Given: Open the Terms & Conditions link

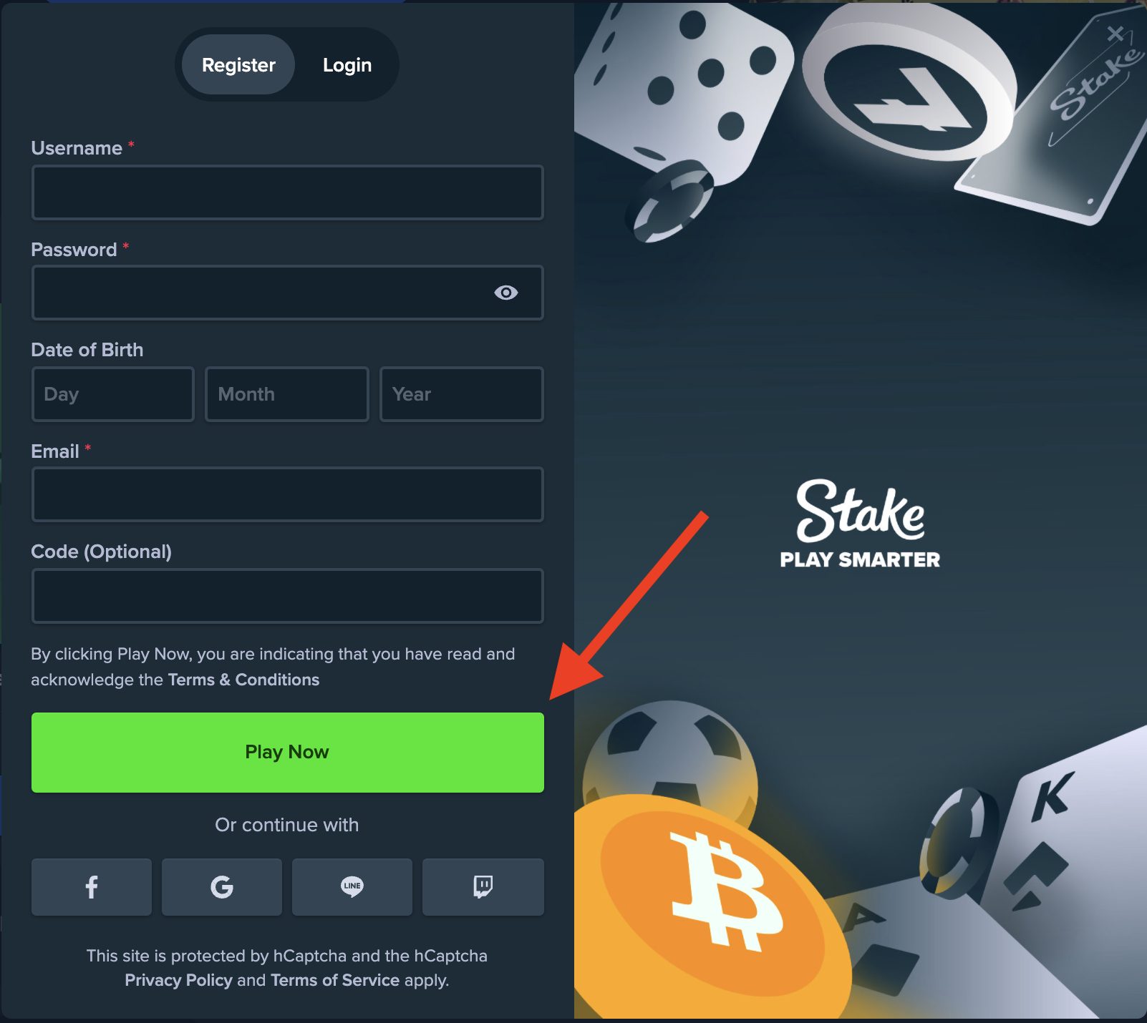Looking at the screenshot, I should click(x=243, y=680).
